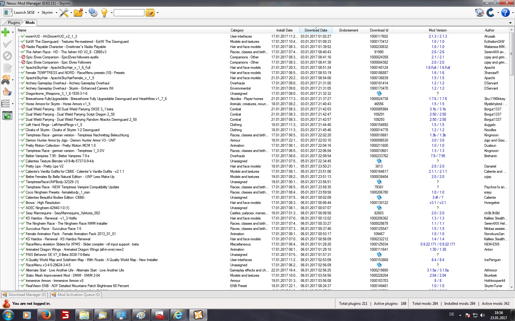This screenshot has height=321, width=515.
Task: Click the yellow lightbulb tips icon
Action: click(104, 13)
